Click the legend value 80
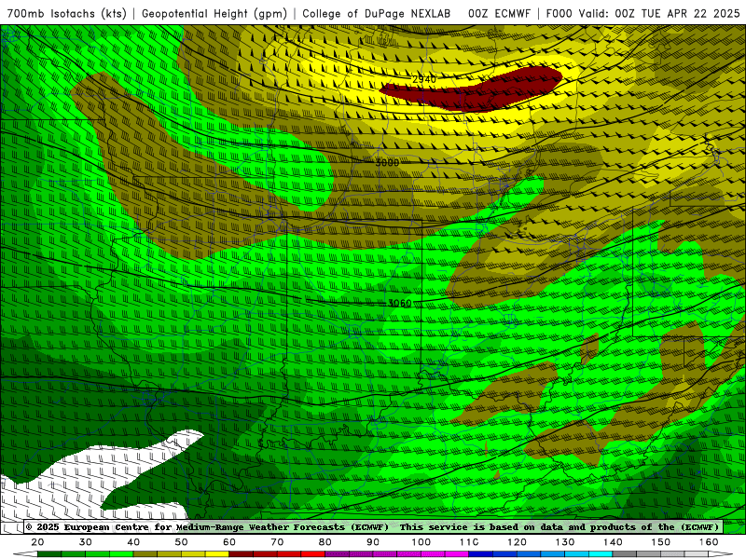Viewport: 746px width, 559px height. click(x=325, y=542)
